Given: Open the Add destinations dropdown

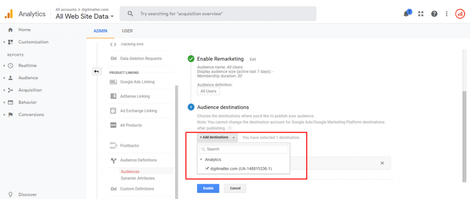Looking at the screenshot, I should [x=217, y=137].
